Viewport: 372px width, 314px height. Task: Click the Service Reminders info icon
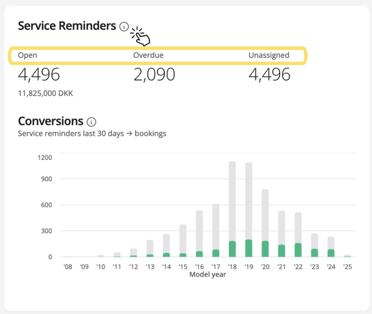pyautogui.click(x=124, y=27)
